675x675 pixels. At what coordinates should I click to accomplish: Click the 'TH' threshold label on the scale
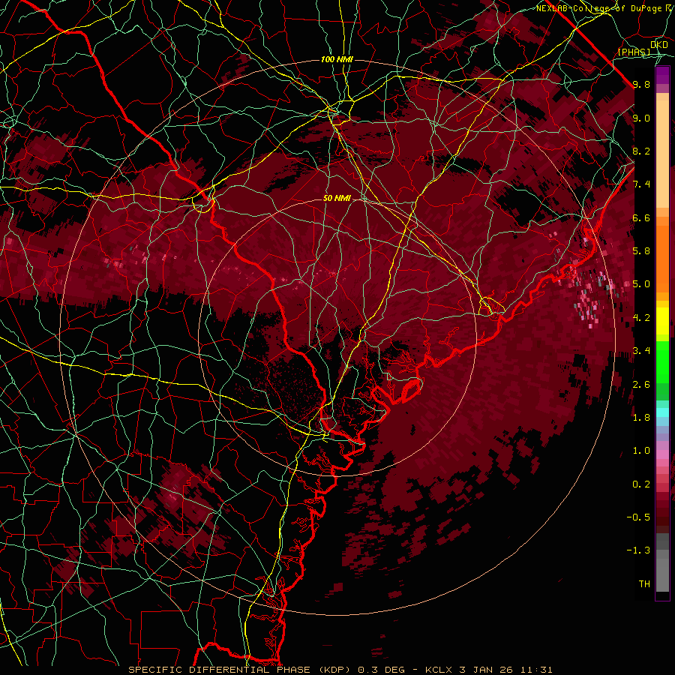[x=644, y=583]
